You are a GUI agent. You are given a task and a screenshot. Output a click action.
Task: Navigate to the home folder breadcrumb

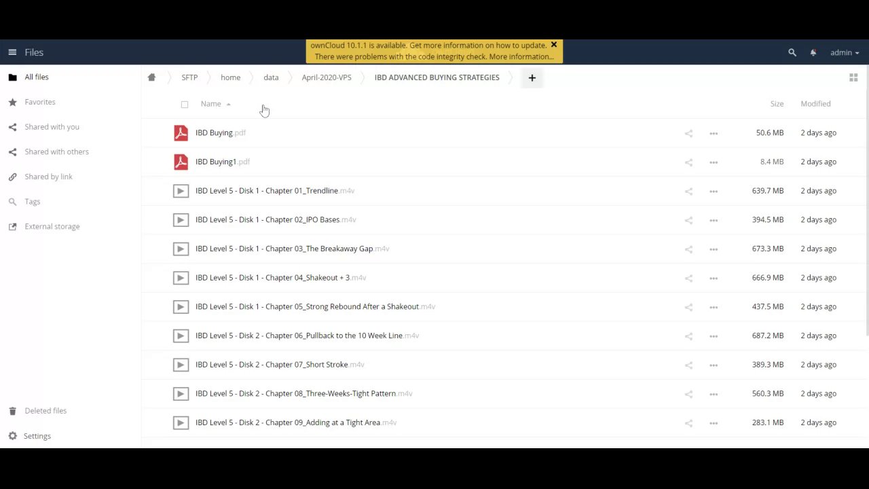tap(230, 77)
